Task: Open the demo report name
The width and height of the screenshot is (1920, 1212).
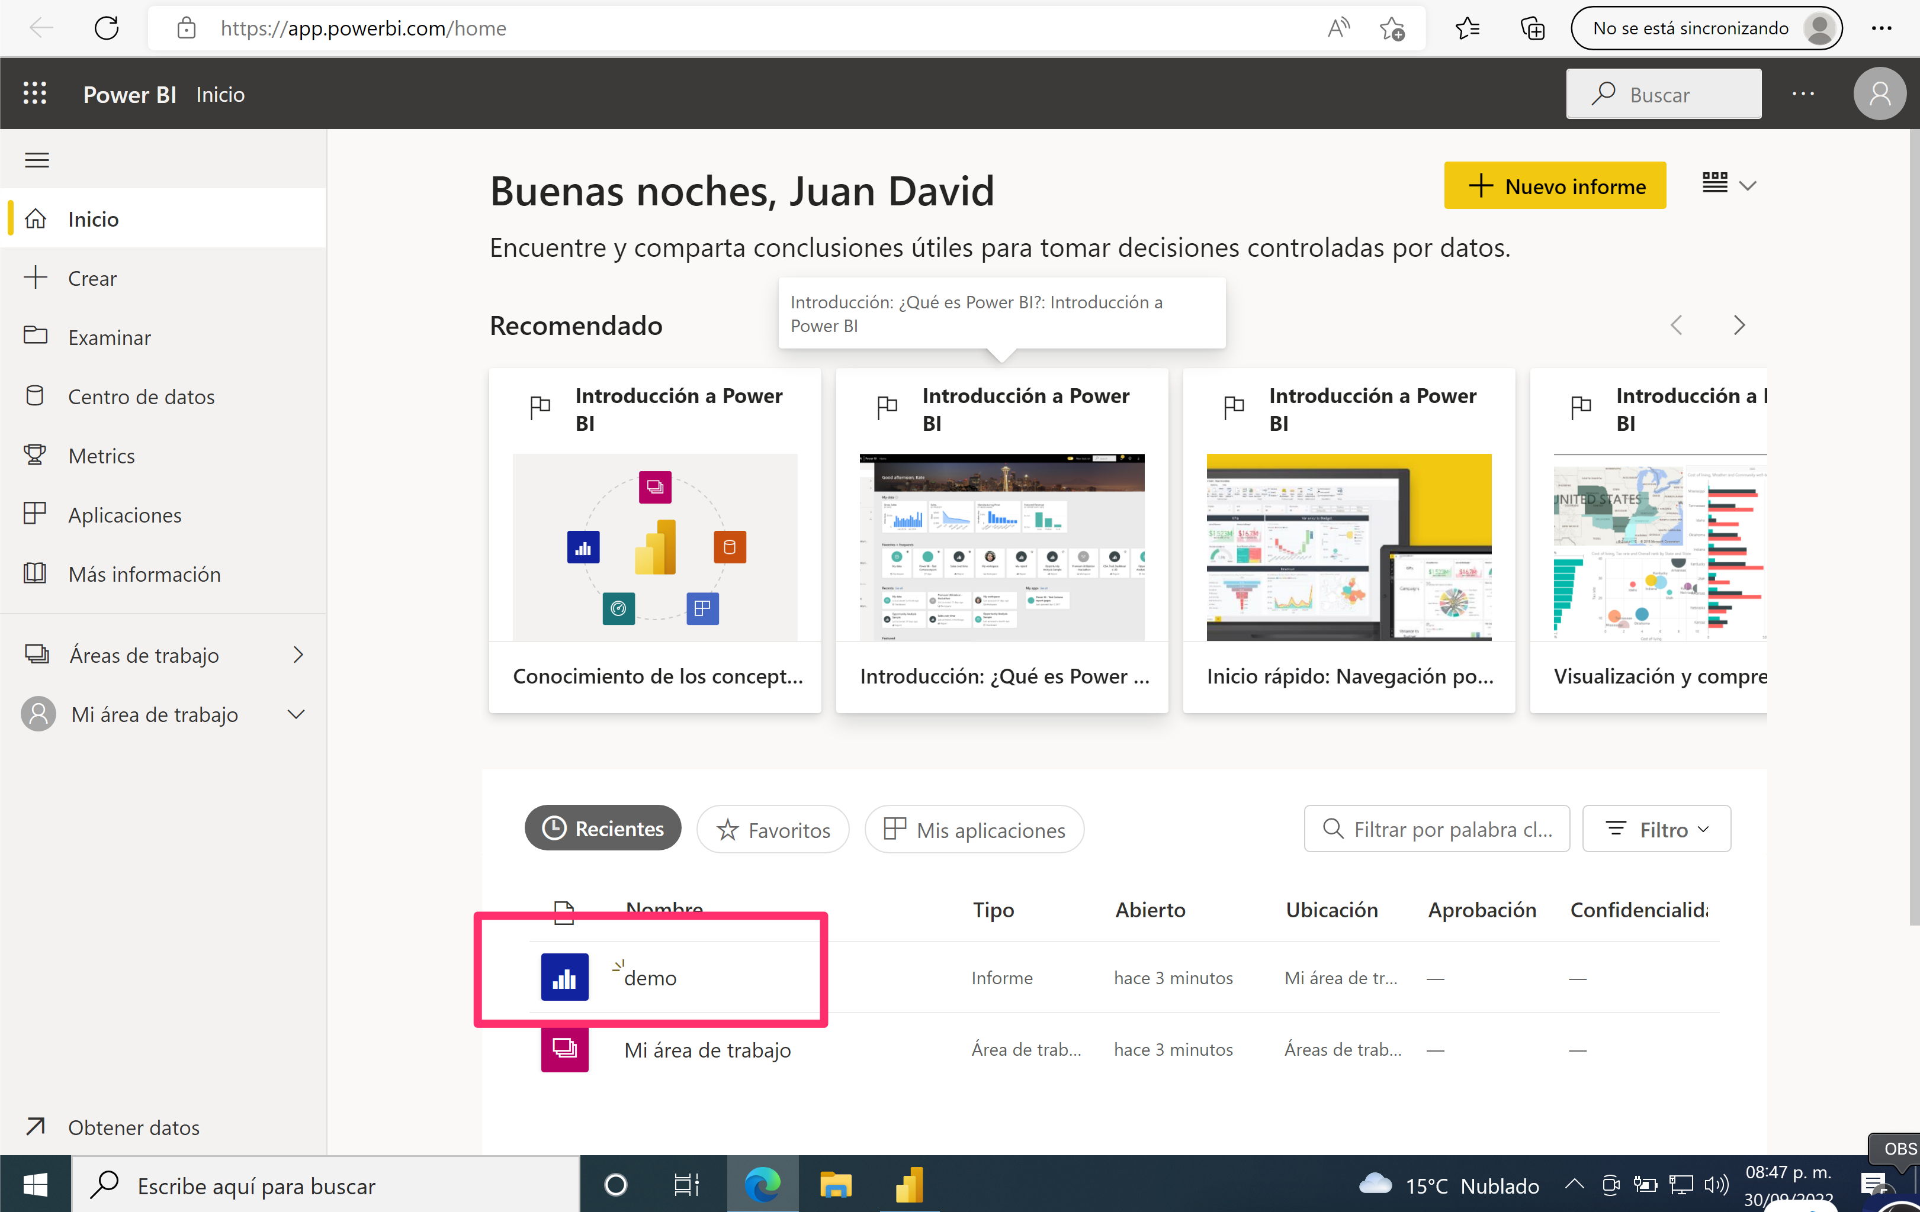Action: click(650, 978)
